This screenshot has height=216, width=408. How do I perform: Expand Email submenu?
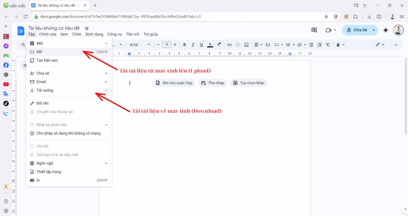coord(106,82)
